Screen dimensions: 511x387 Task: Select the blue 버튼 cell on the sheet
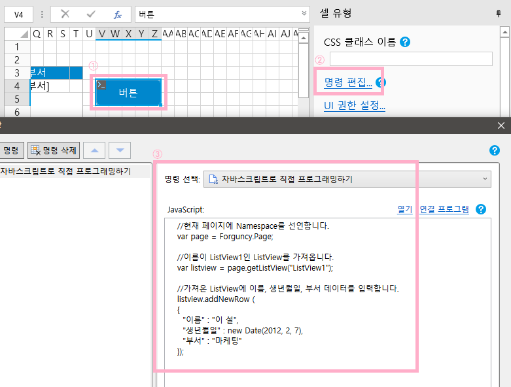coord(128,92)
